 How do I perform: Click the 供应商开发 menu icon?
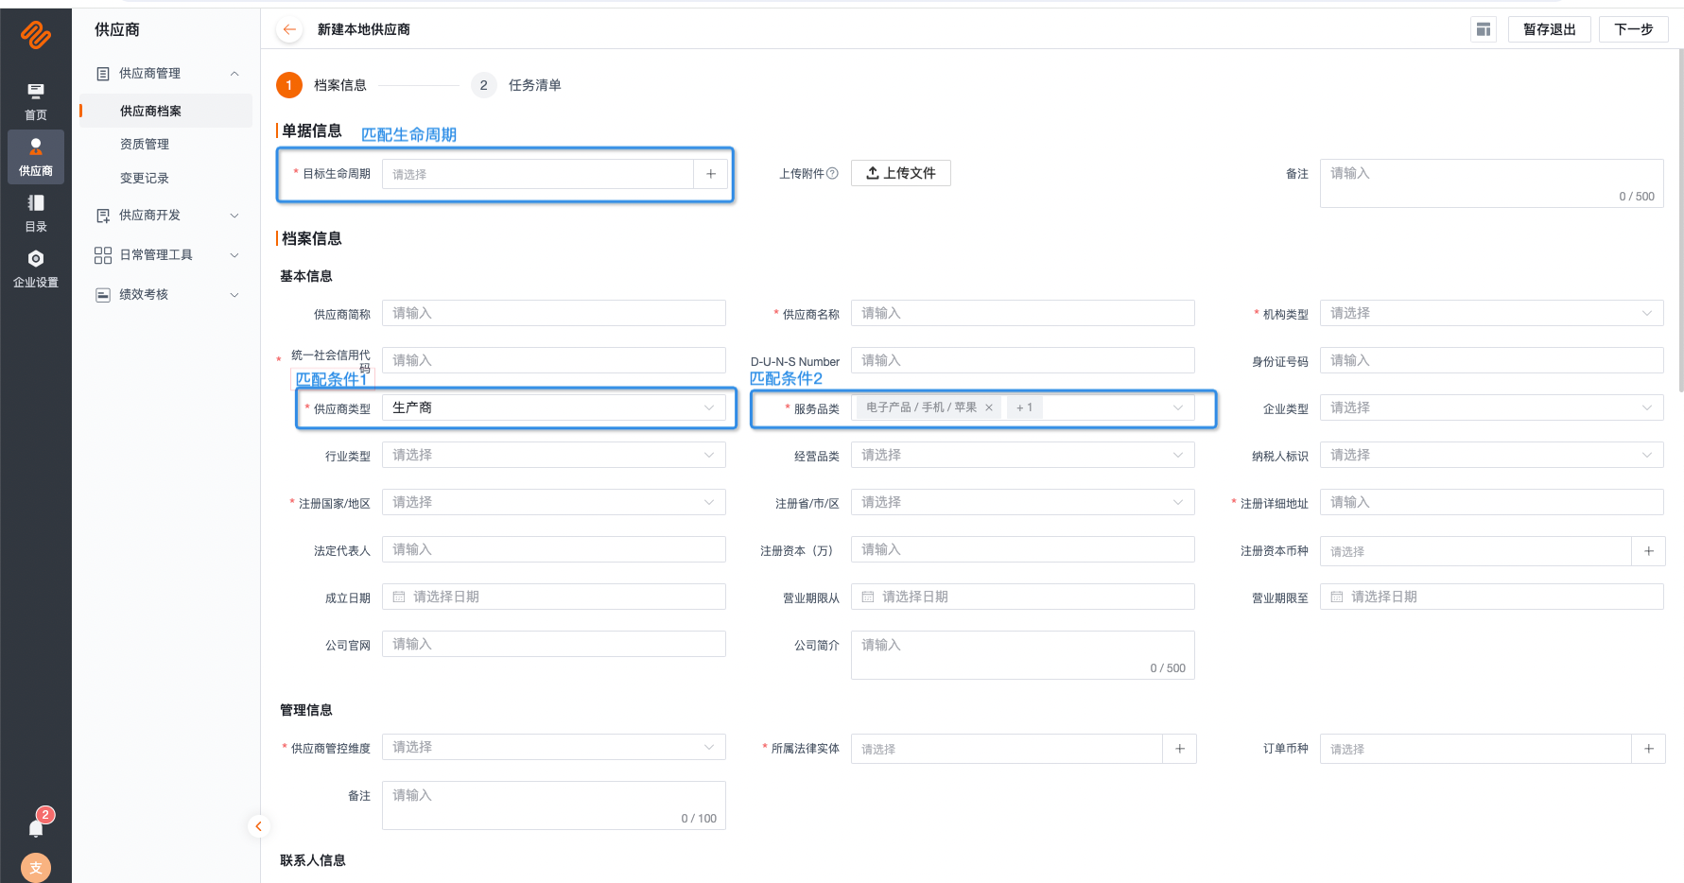[103, 216]
